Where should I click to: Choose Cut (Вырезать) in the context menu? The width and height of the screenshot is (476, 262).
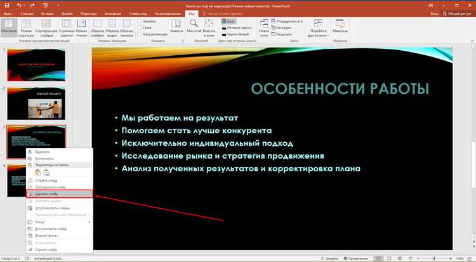coord(59,152)
